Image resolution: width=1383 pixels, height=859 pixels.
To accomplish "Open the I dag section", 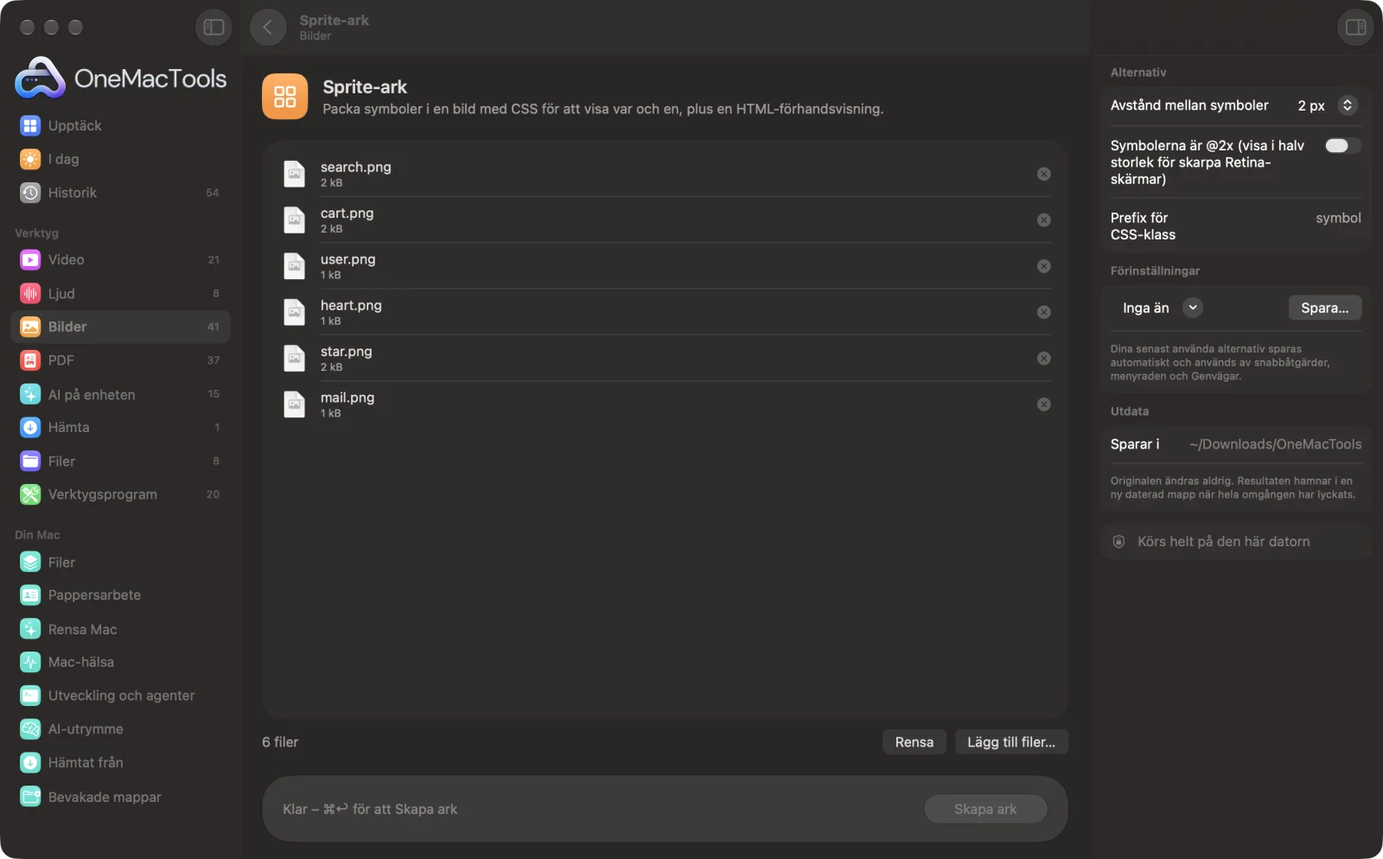I will (120, 159).
